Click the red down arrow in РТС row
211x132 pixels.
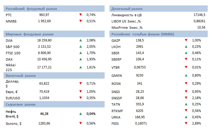coord(81,14)
